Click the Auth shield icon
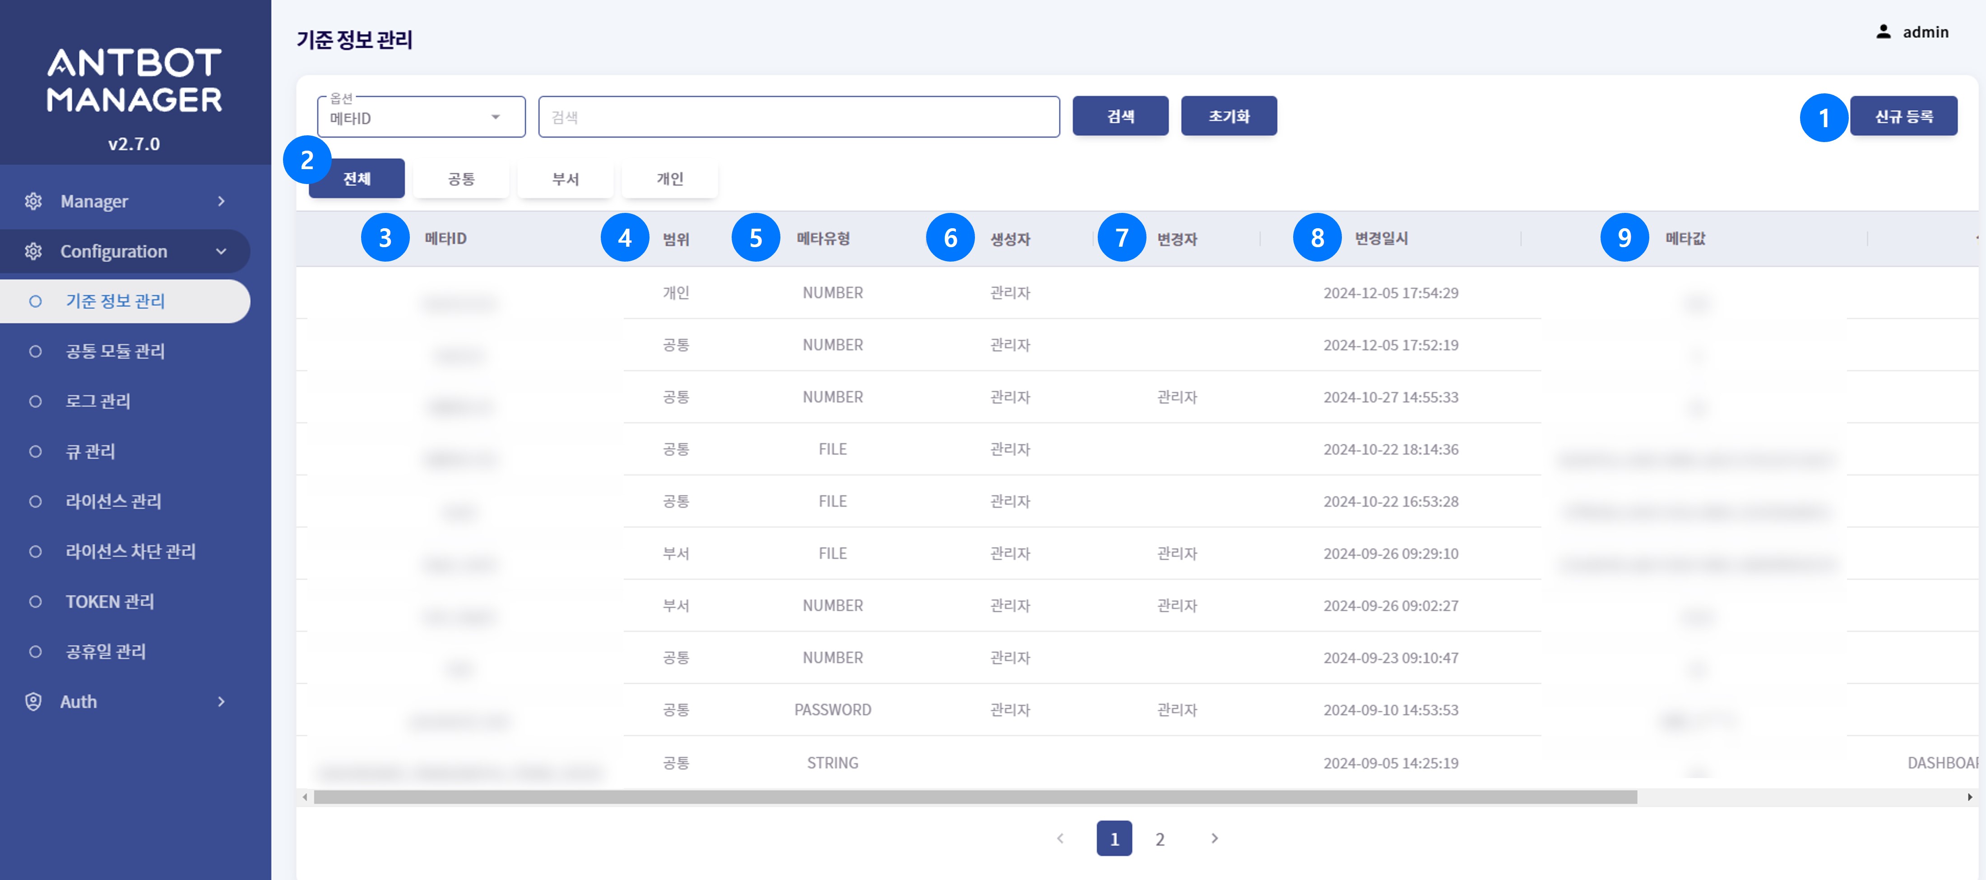1986x880 pixels. [x=33, y=702]
